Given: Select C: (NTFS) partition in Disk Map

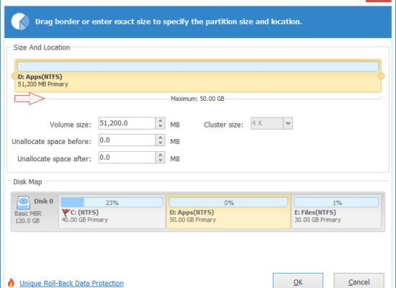Looking at the screenshot, I should (112, 212).
